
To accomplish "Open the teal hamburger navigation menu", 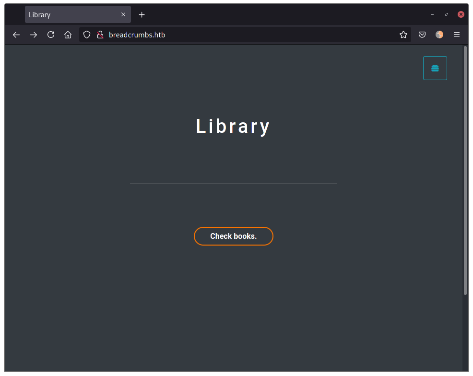I will (435, 68).
